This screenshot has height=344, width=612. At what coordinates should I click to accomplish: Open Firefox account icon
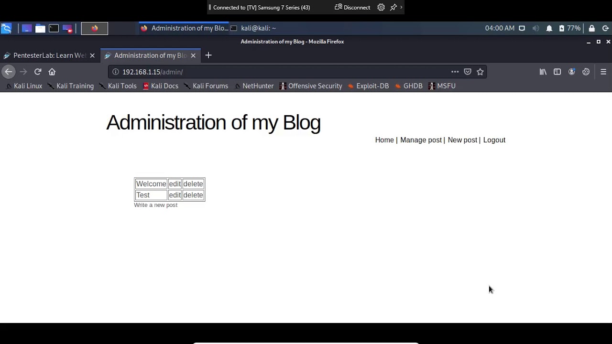[572, 72]
